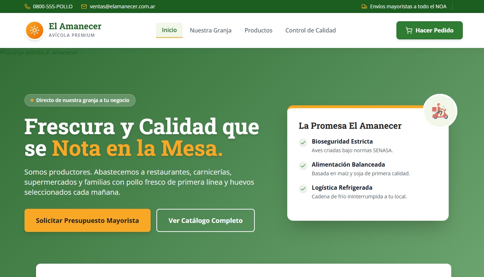
Task: Click the headline 'Nota en la Mesa.'
Action: click(x=137, y=149)
